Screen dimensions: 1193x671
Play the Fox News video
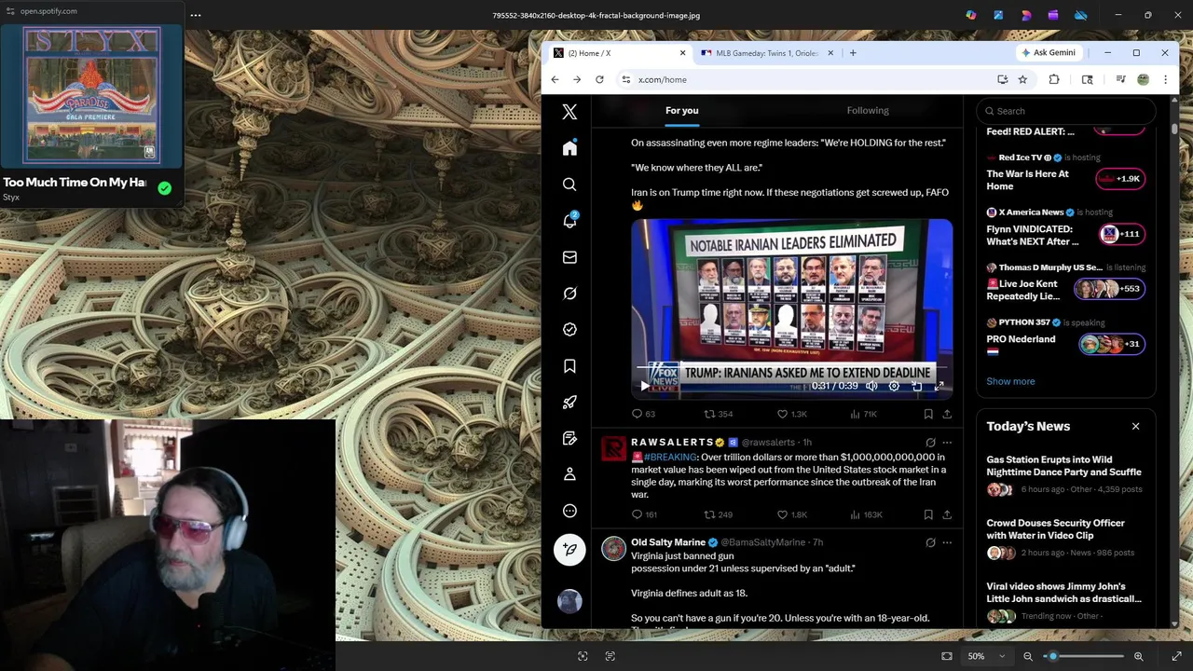(644, 386)
